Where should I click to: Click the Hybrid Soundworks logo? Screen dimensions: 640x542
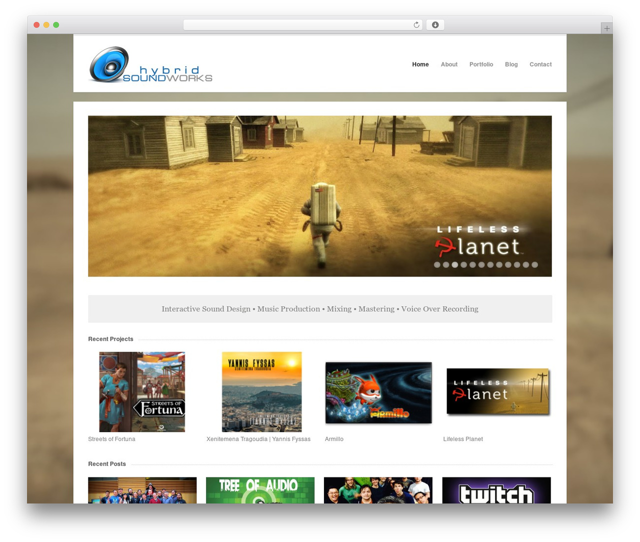150,64
